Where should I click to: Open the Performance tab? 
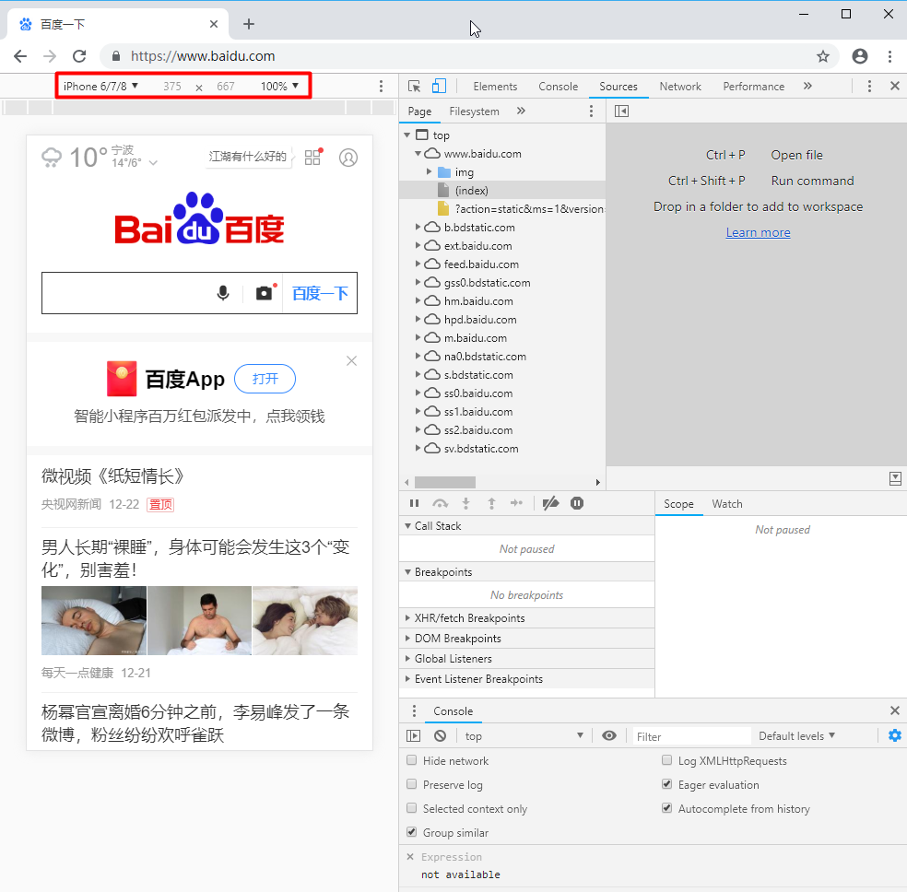[754, 86]
